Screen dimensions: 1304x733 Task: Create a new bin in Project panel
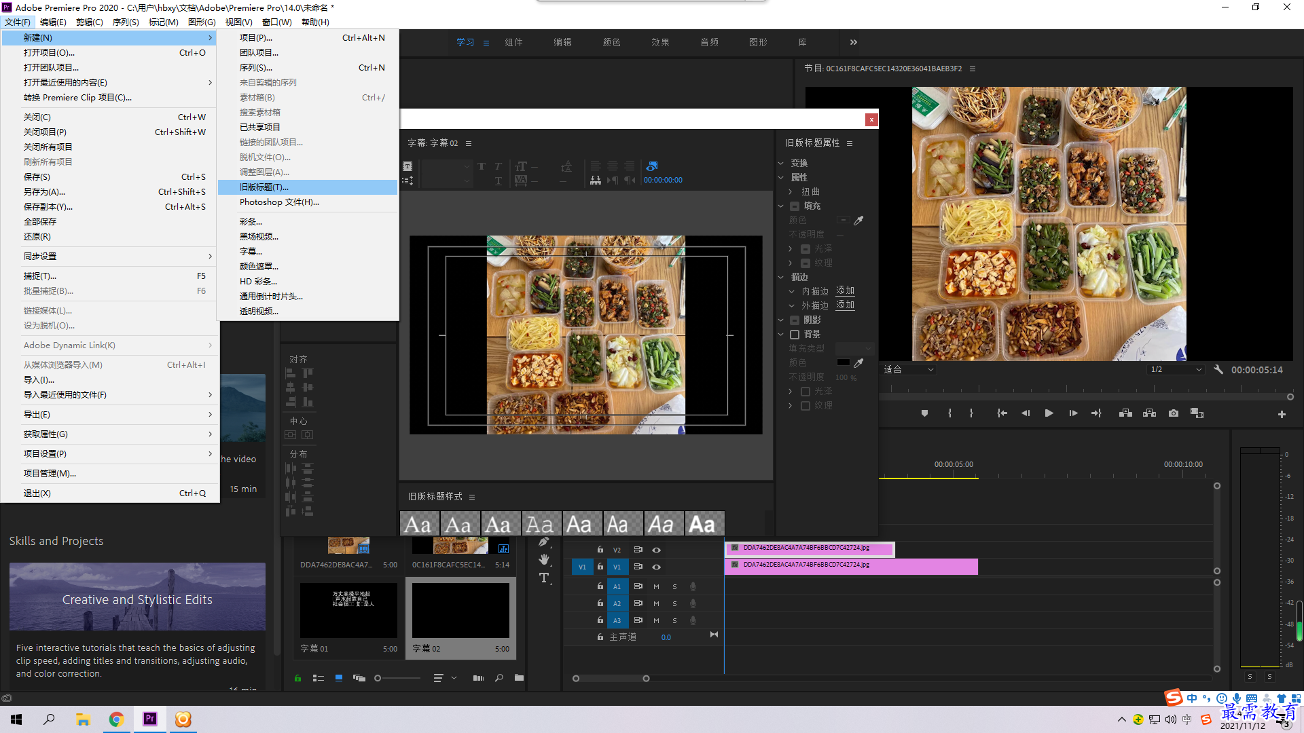click(x=520, y=677)
